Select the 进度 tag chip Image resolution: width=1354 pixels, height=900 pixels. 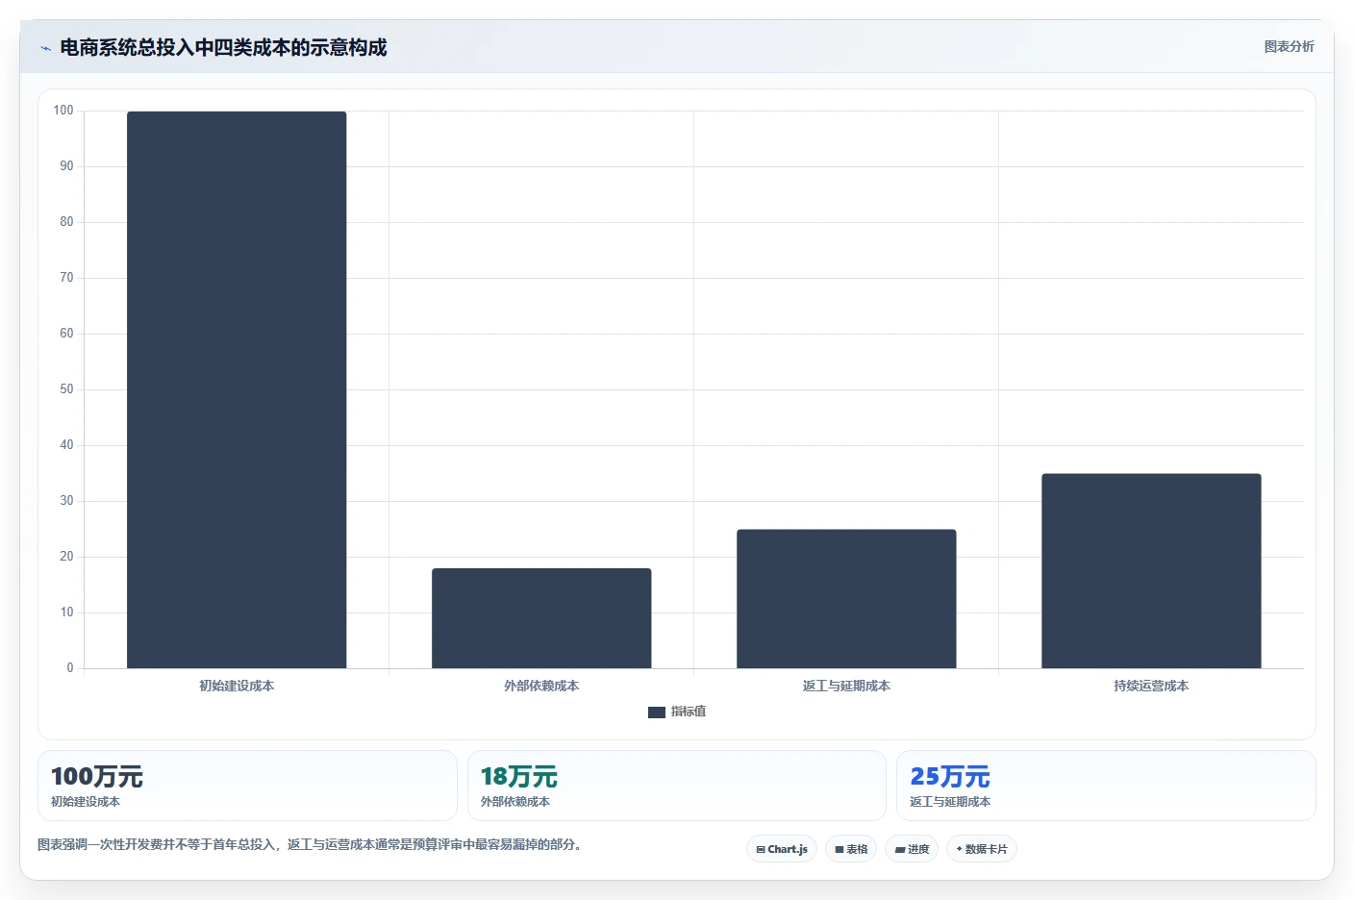coord(912,849)
